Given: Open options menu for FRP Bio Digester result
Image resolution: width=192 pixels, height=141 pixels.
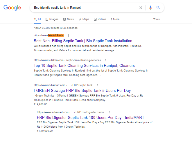Looking at the screenshot, I should click(109, 112).
